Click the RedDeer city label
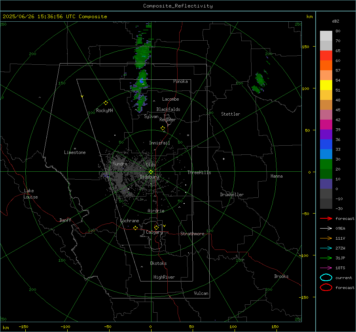This screenshot has height=332, width=356. pyautogui.click(x=168, y=120)
